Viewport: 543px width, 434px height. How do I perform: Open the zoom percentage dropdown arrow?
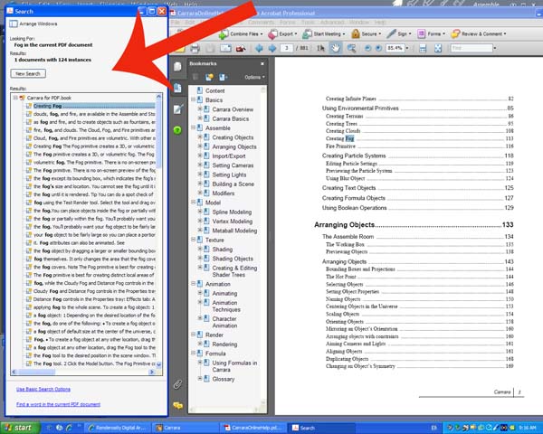[407, 48]
